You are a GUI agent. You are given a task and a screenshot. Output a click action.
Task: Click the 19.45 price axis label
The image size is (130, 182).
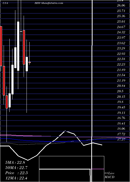pyautogui.click(x=121, y=107)
